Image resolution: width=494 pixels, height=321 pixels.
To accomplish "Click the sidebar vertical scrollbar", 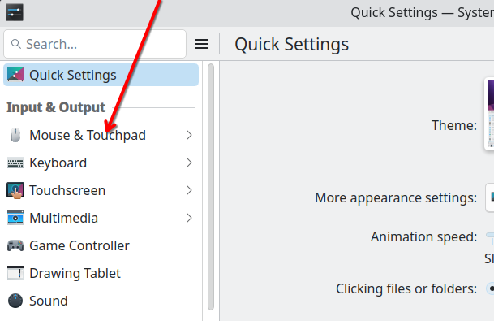I will (211, 187).
